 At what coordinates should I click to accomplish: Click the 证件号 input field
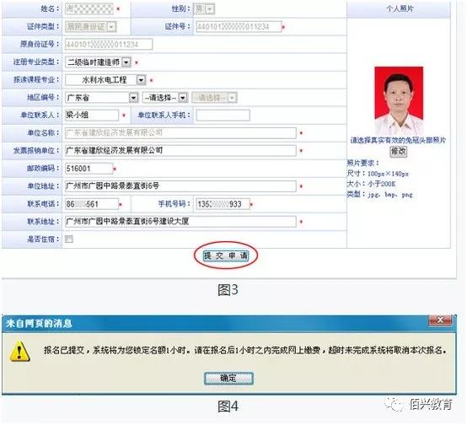click(239, 27)
